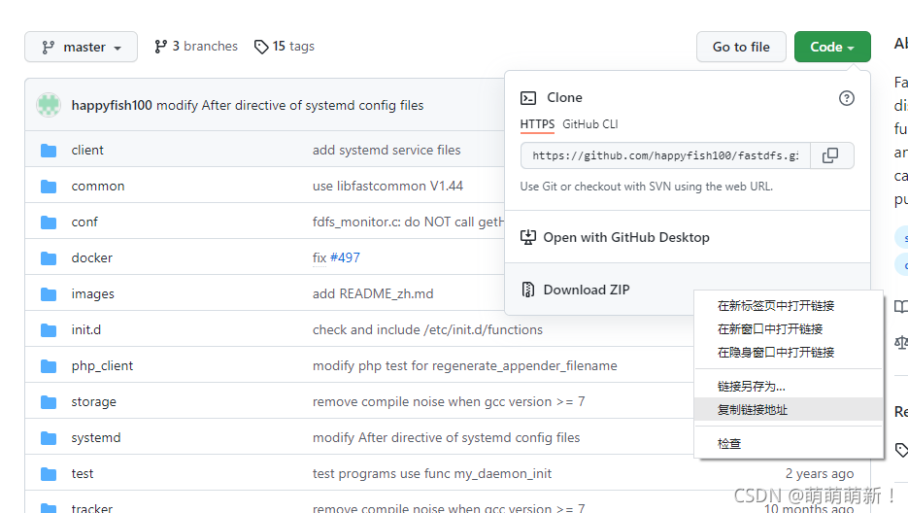Click the folder icon of the common row

pos(49,187)
